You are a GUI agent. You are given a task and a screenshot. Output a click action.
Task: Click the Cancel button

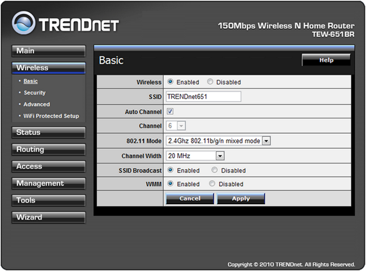tap(190, 199)
